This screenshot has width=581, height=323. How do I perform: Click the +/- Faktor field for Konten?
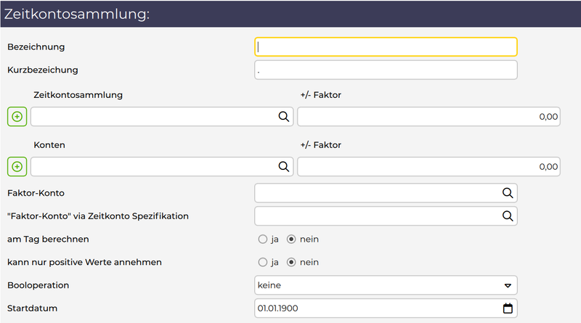pyautogui.click(x=428, y=166)
